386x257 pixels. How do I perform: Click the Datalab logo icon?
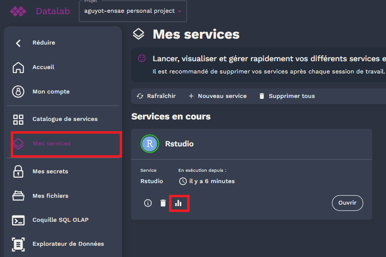[x=18, y=11]
